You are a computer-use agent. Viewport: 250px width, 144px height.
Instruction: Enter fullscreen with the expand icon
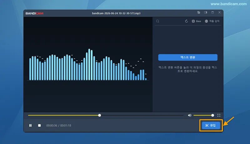[219, 115]
